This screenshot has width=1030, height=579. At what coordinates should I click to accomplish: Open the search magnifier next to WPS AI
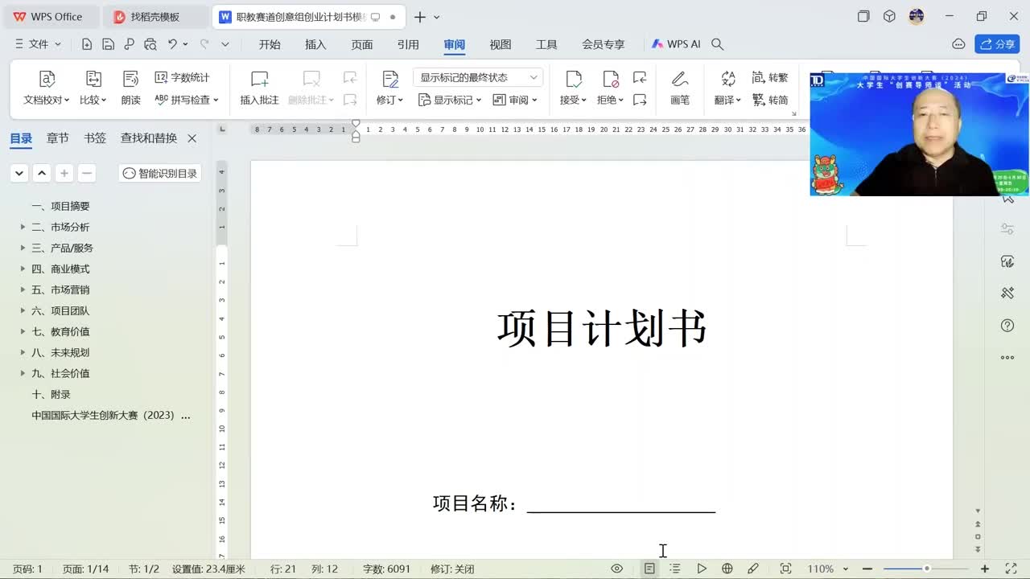pos(718,44)
